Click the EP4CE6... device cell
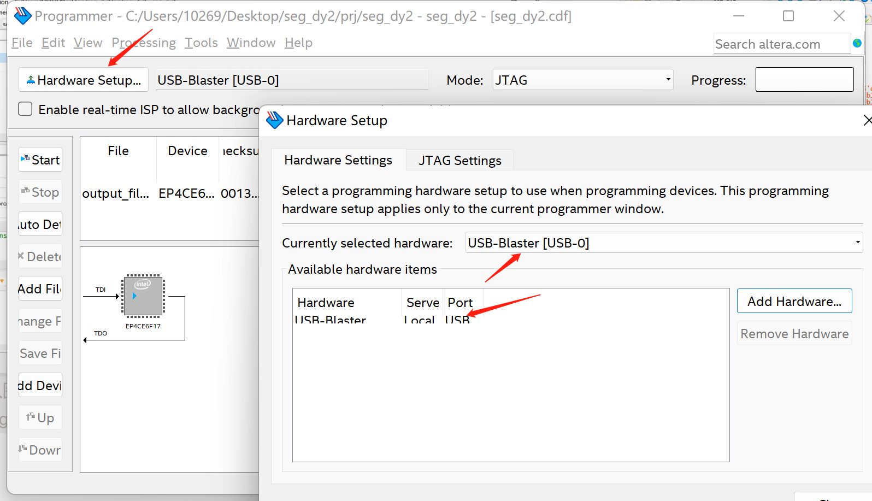The height and width of the screenshot is (501, 872). [x=187, y=193]
